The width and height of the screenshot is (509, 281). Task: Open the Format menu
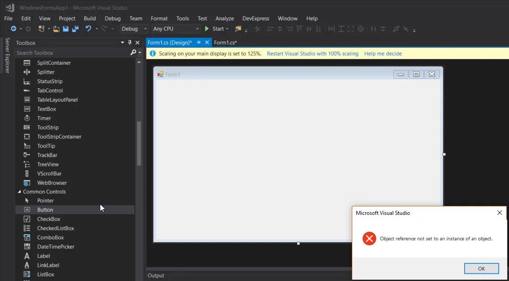pos(159,19)
